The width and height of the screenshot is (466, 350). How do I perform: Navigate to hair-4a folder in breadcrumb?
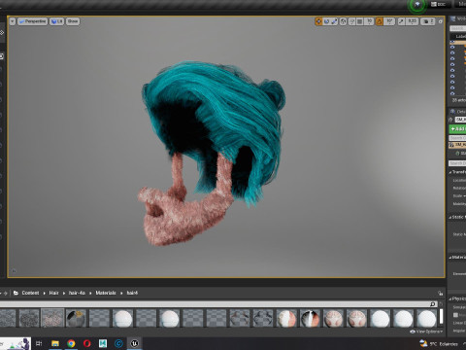click(x=77, y=293)
